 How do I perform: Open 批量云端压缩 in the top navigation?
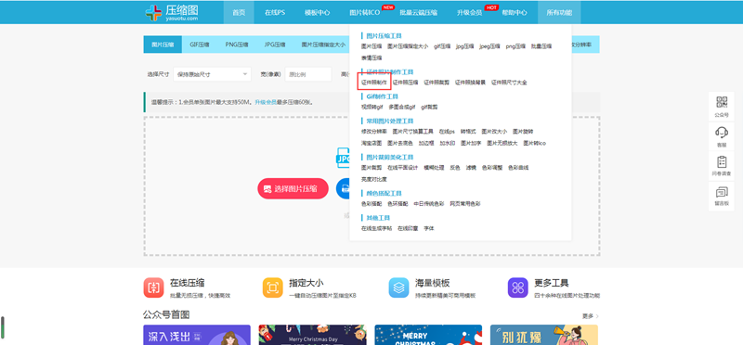coord(419,13)
